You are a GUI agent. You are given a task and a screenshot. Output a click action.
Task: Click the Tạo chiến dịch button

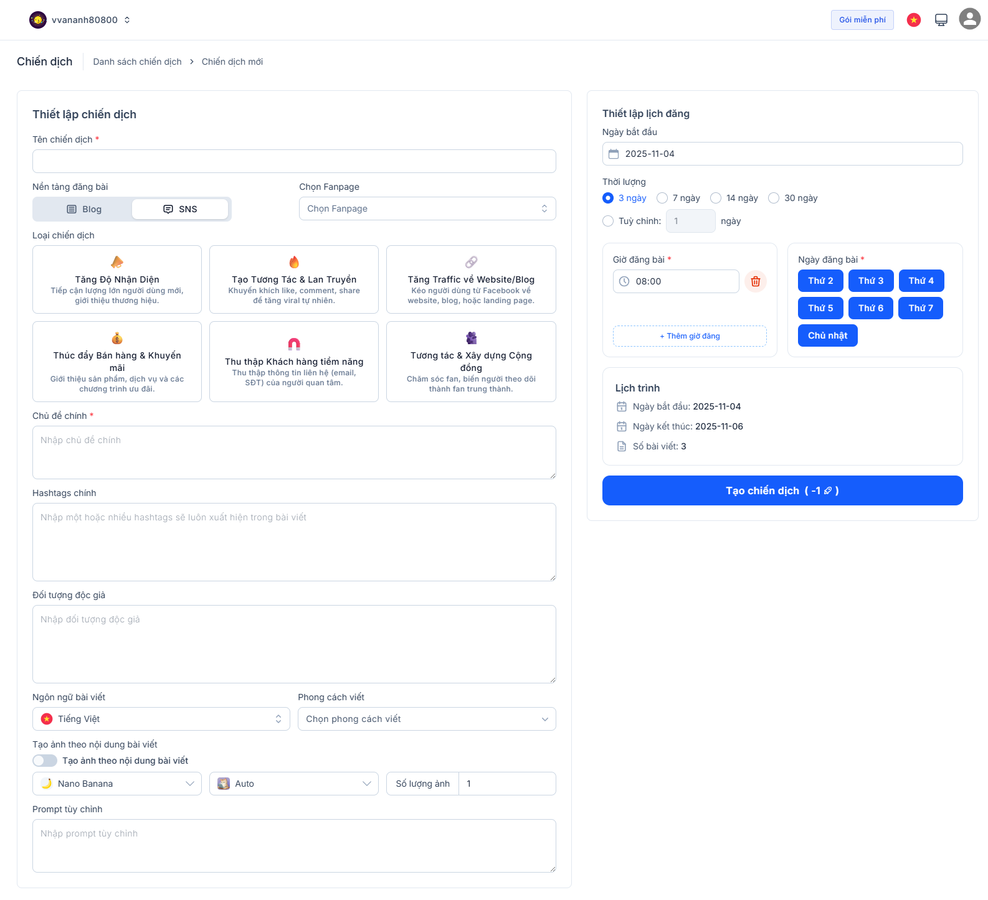[x=782, y=490]
